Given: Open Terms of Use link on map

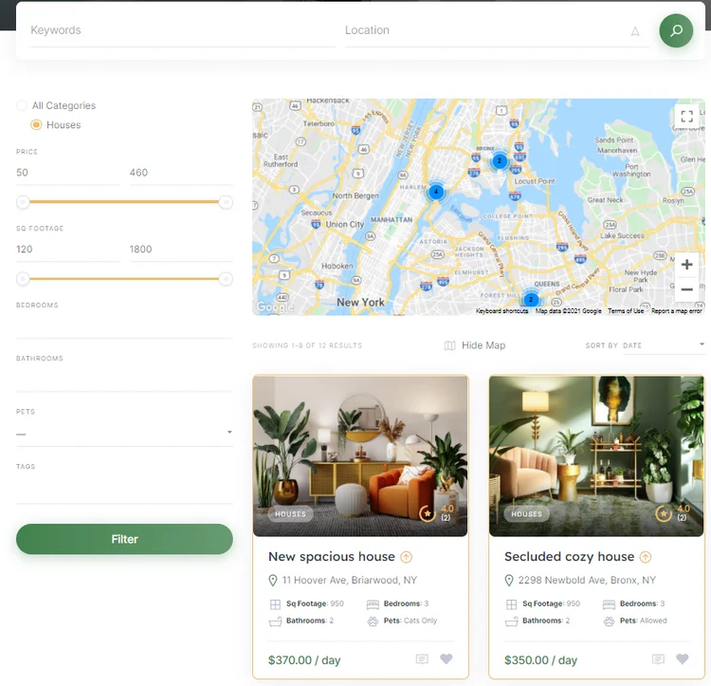Looking at the screenshot, I should [626, 311].
